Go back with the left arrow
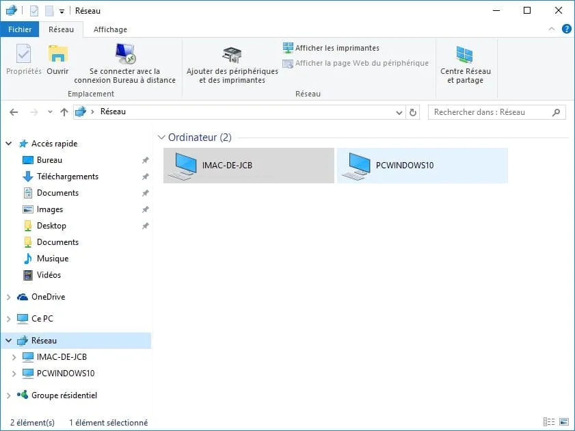 point(14,112)
